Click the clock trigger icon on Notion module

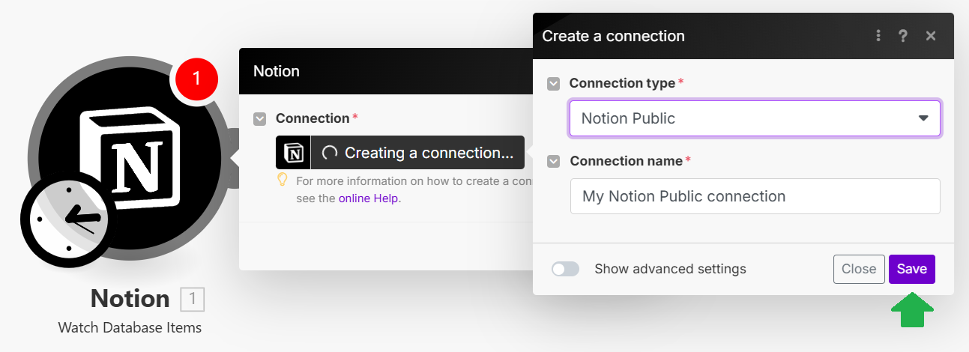click(x=64, y=218)
